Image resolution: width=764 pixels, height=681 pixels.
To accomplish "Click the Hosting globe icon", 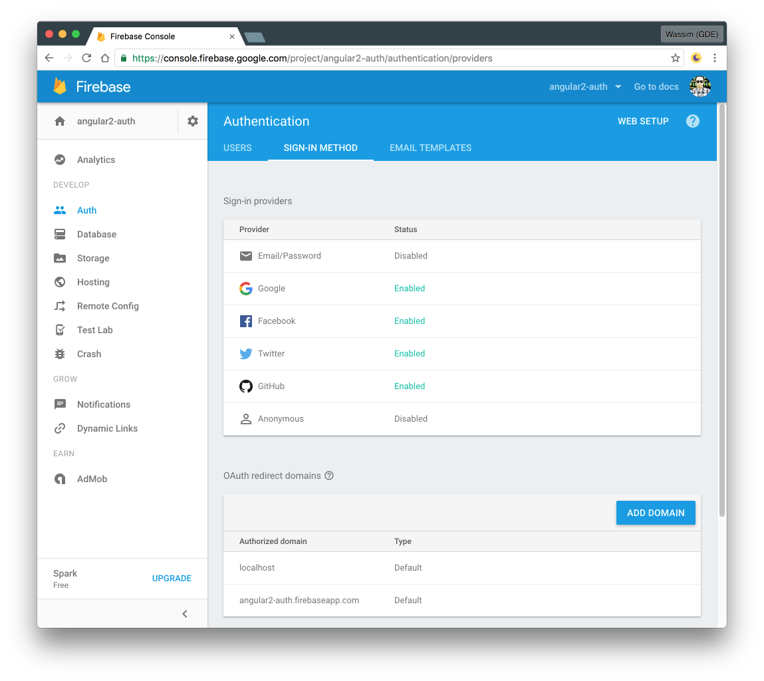I will (60, 282).
